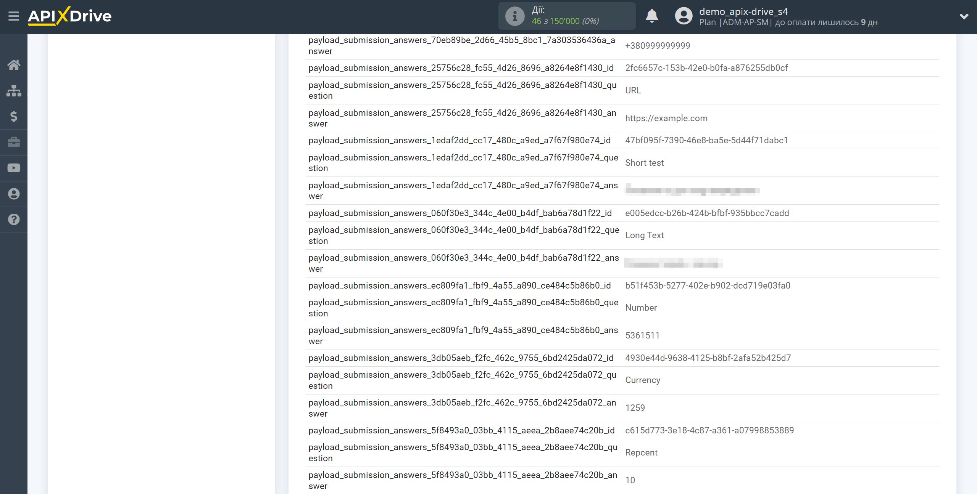The image size is (977, 494).
Task: Select the answer value 1259
Action: pyautogui.click(x=635, y=408)
